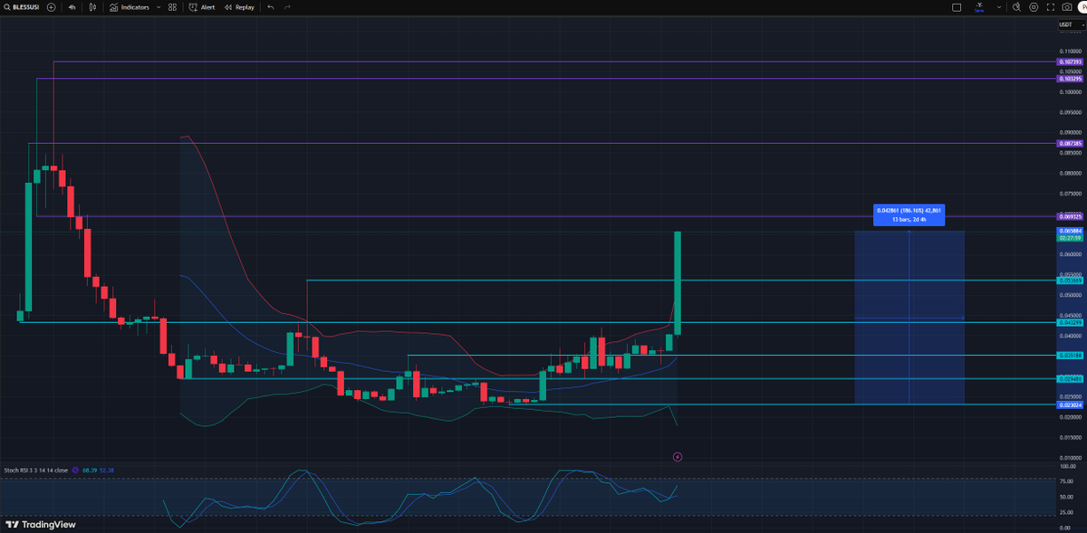Viewport: 1087px width, 533px height.
Task: Redo the last chart action
Action: (x=287, y=6)
